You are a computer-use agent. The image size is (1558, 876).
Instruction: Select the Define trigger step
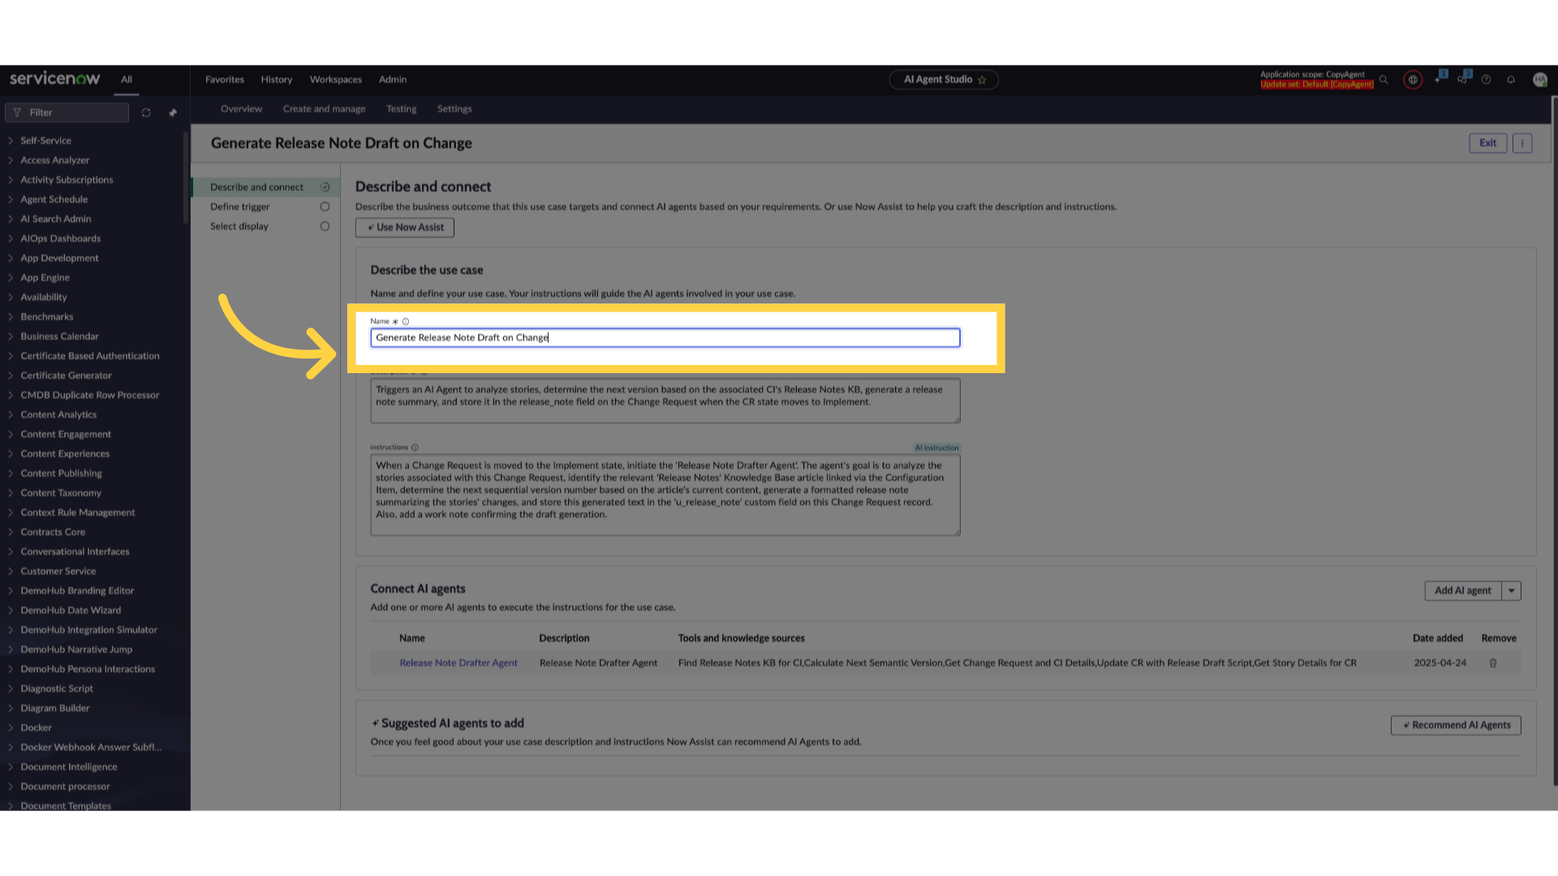tap(266, 207)
